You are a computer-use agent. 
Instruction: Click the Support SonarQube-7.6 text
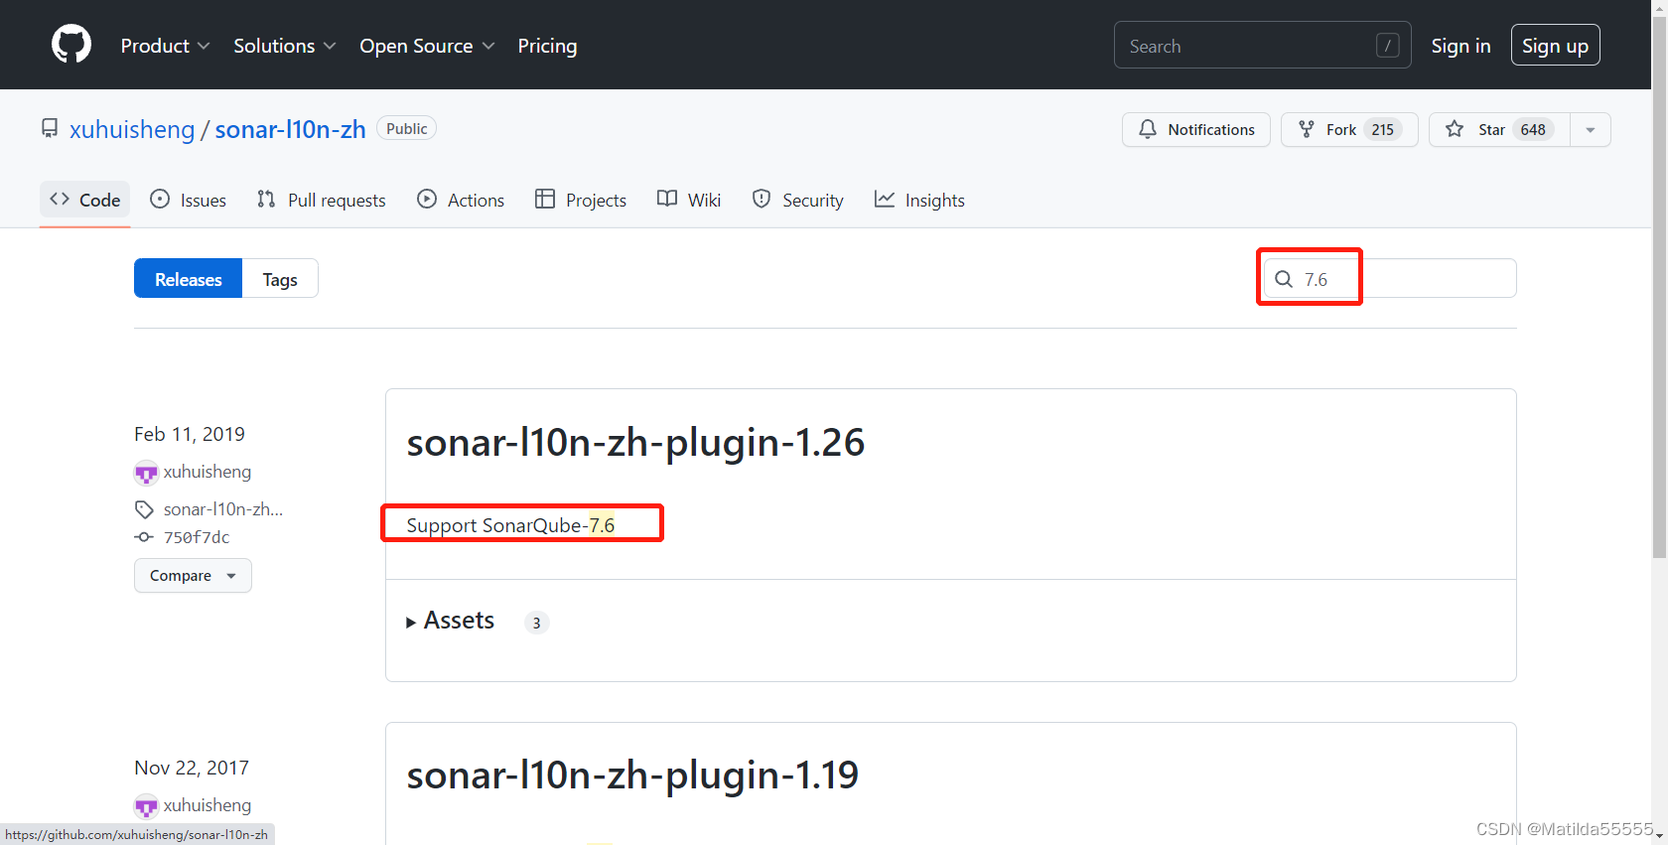click(x=510, y=525)
